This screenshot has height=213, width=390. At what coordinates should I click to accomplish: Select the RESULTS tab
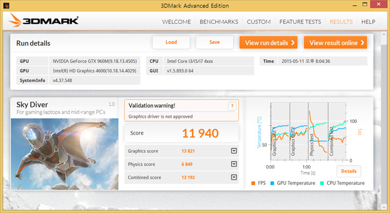[x=341, y=22]
